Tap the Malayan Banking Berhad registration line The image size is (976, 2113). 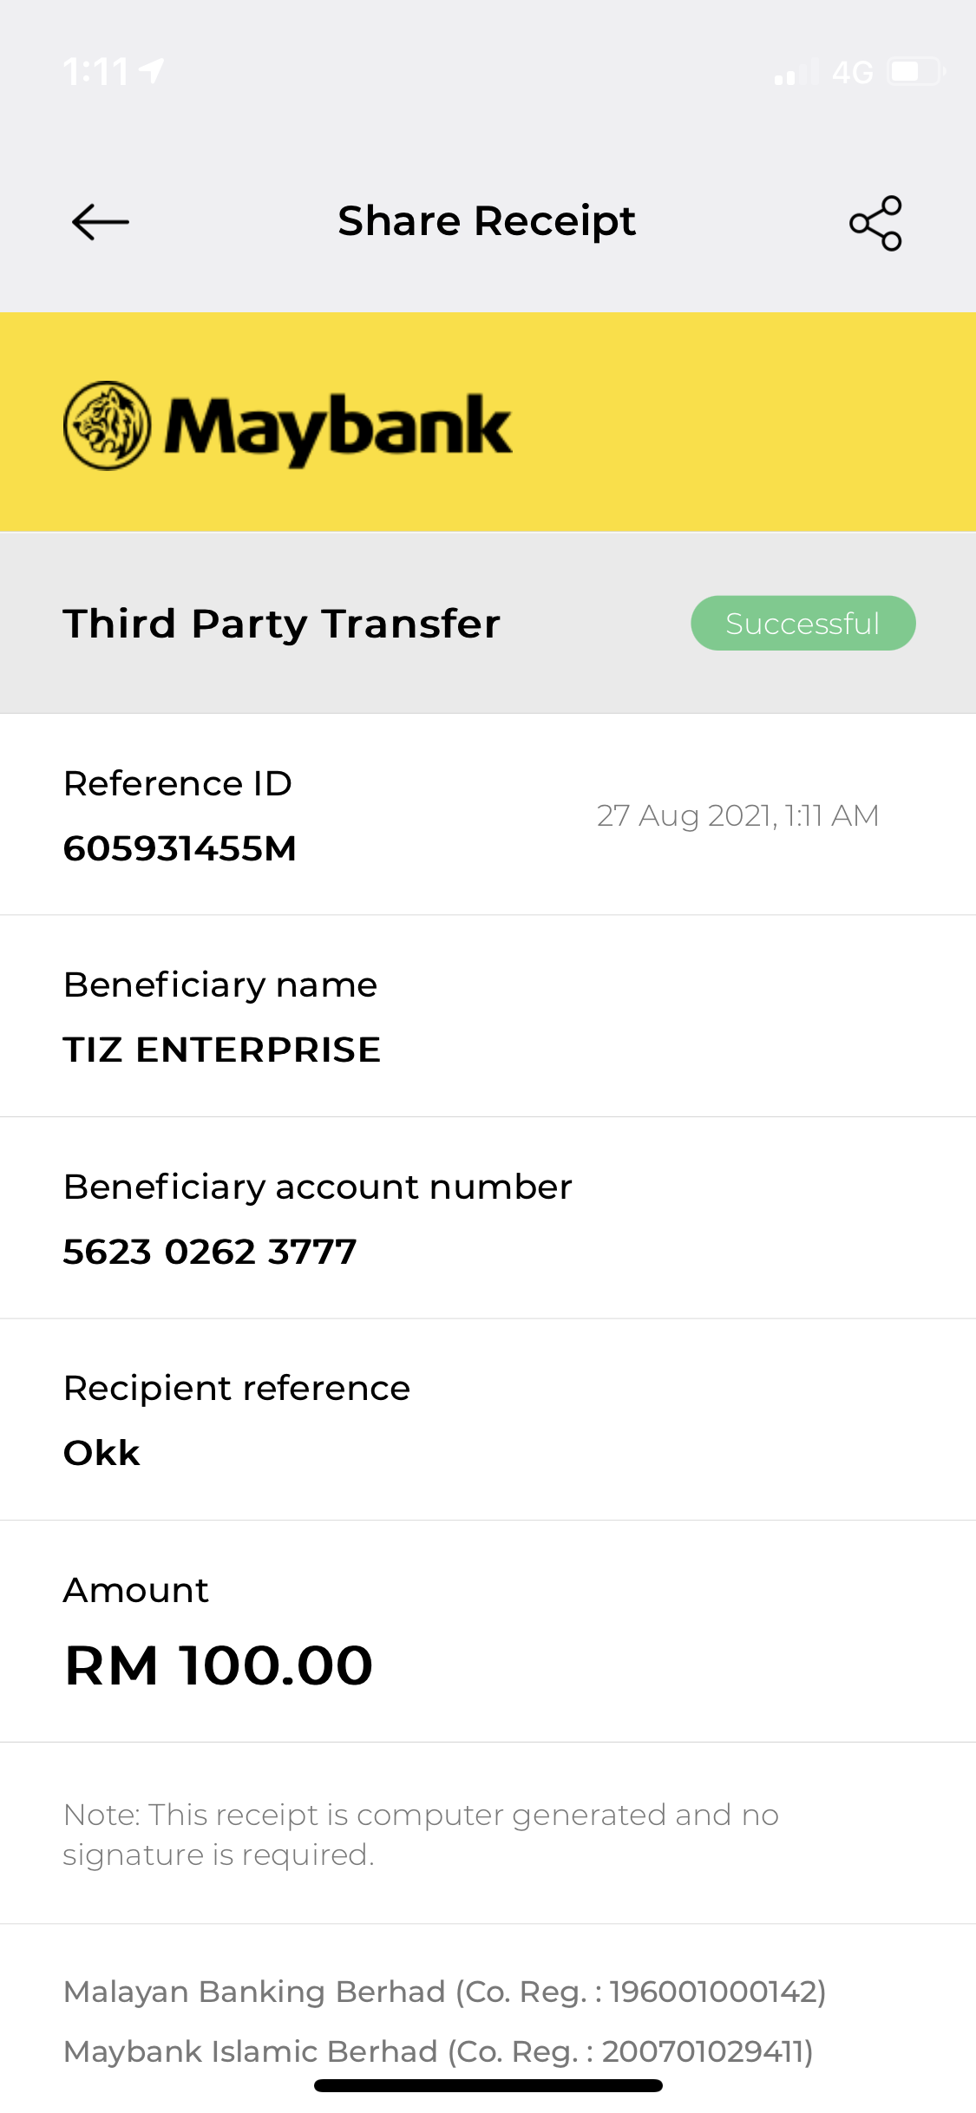pos(445,1992)
